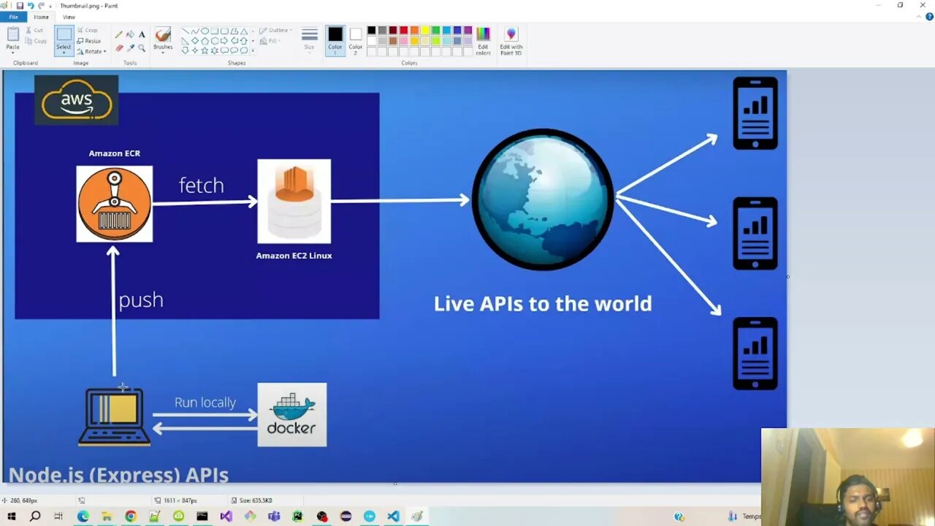Switch to the View ribbon tab

pyautogui.click(x=69, y=17)
